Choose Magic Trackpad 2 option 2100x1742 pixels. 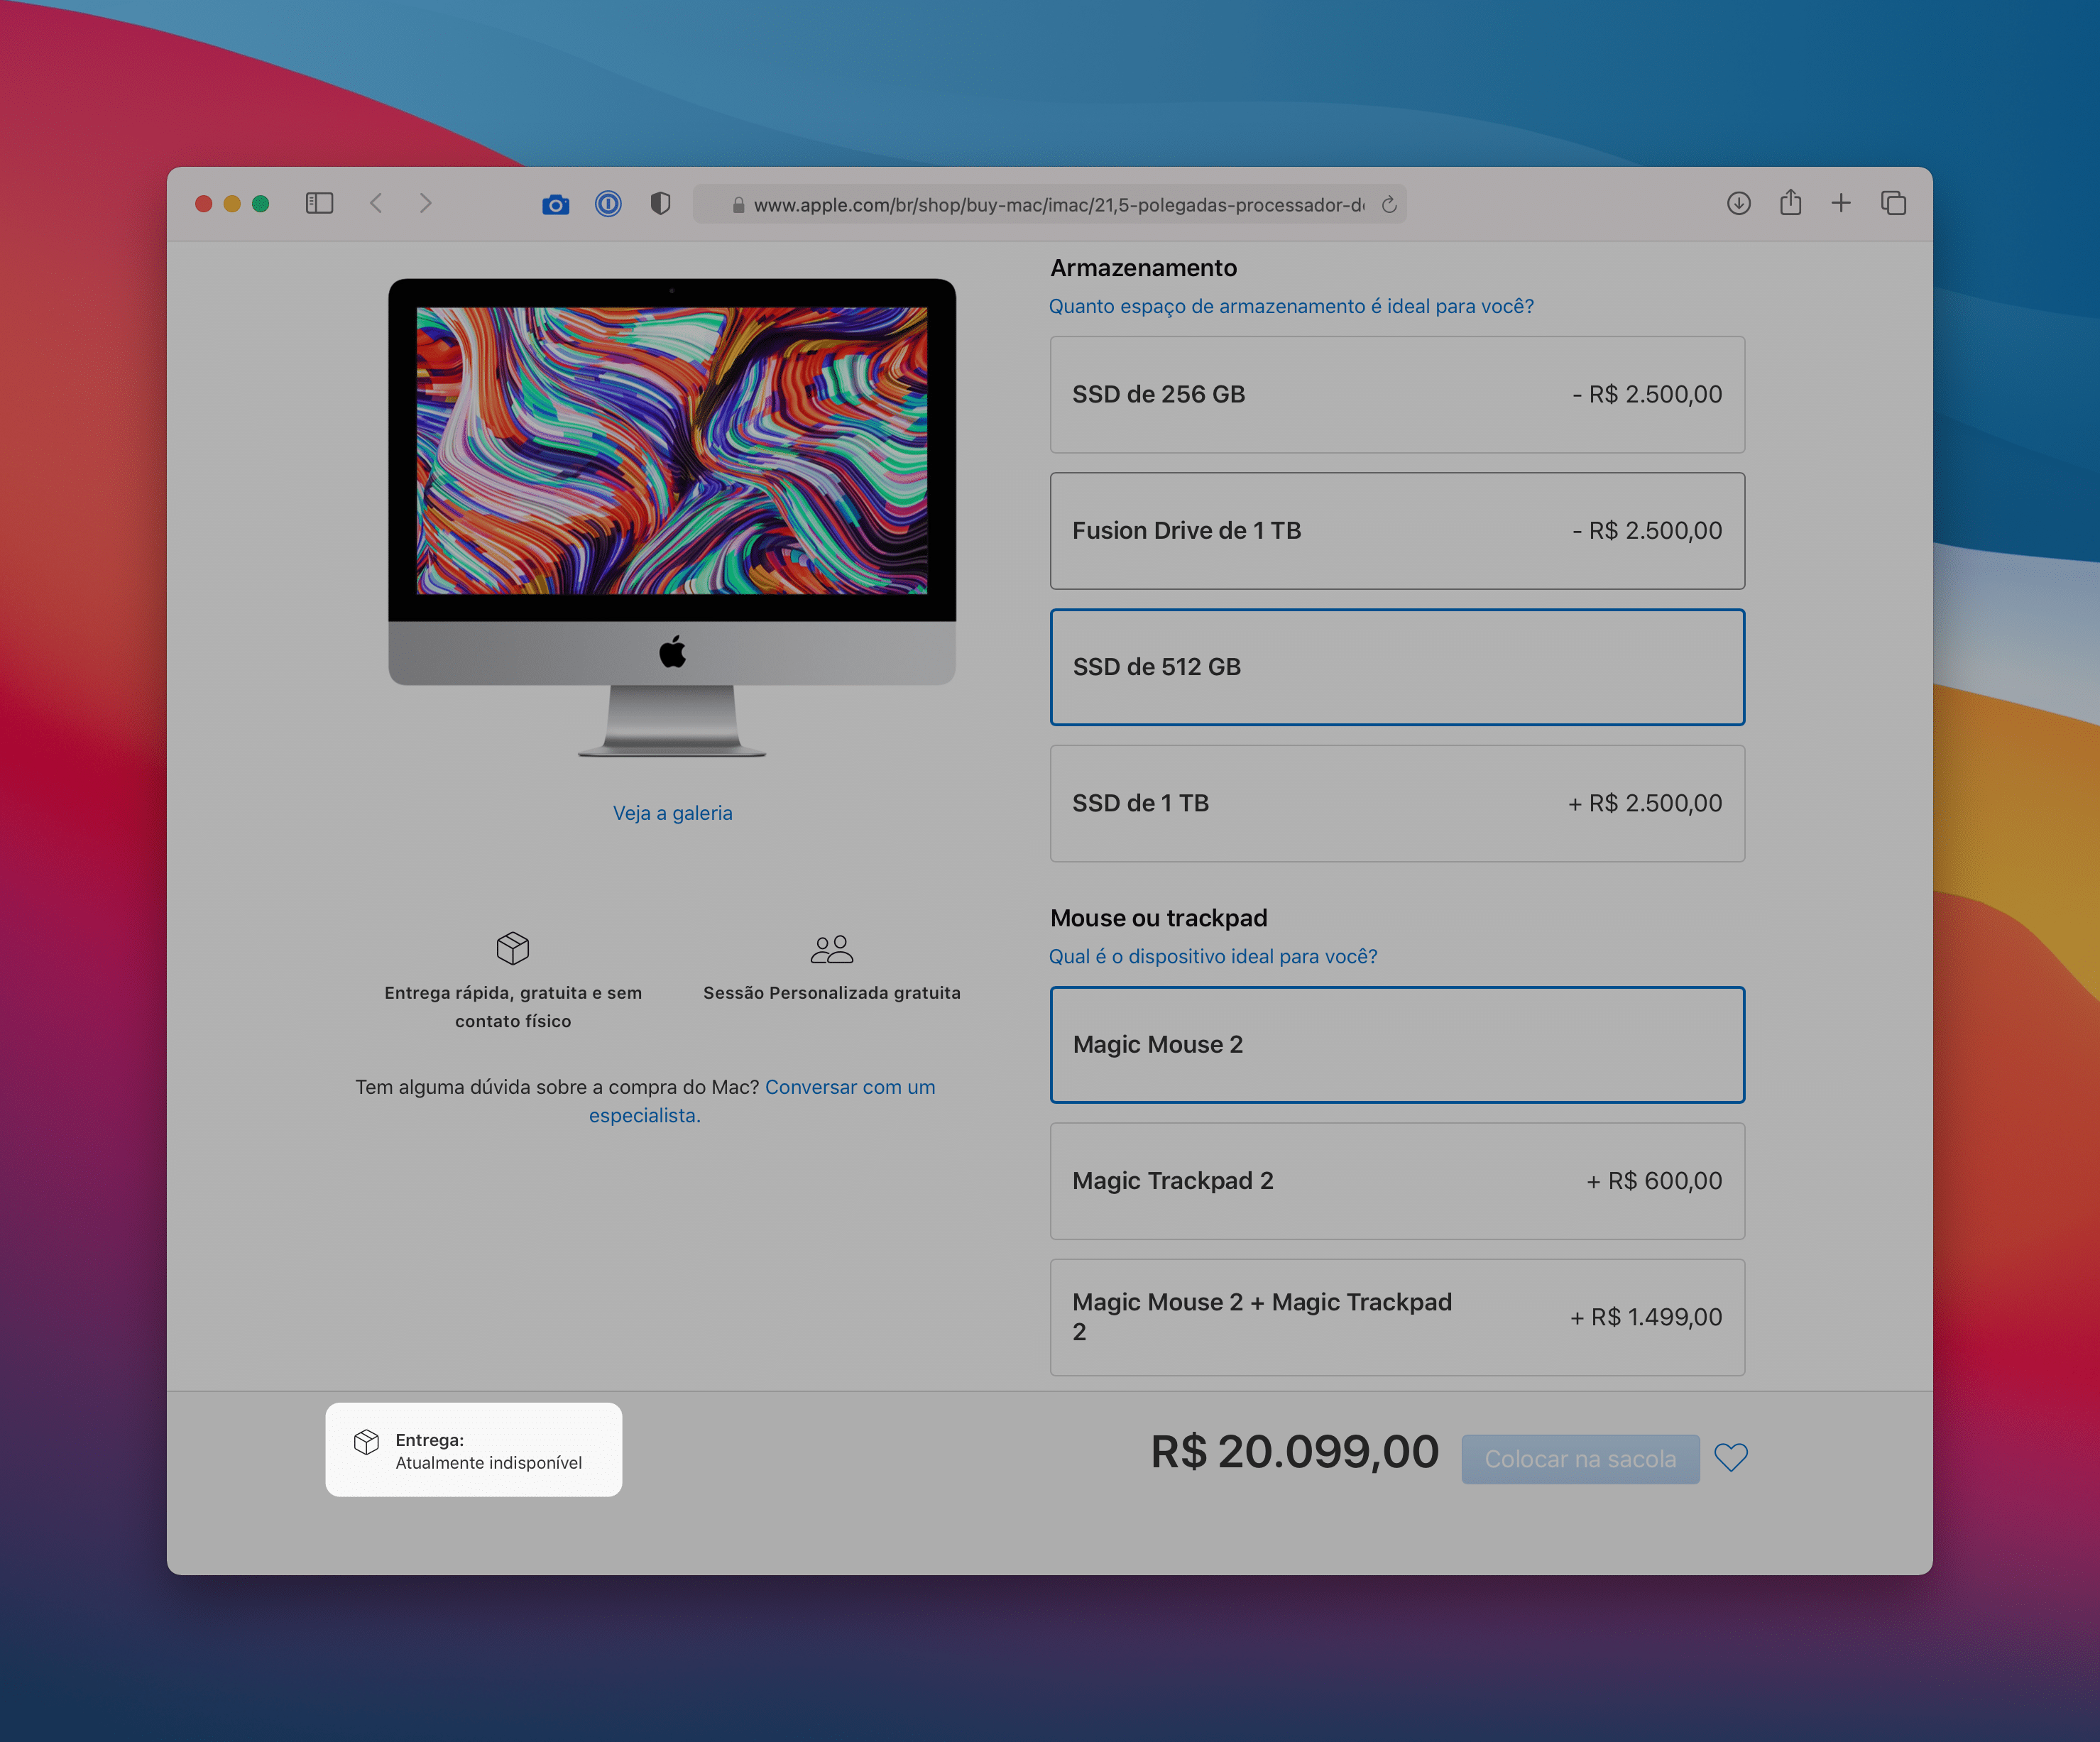click(1397, 1181)
